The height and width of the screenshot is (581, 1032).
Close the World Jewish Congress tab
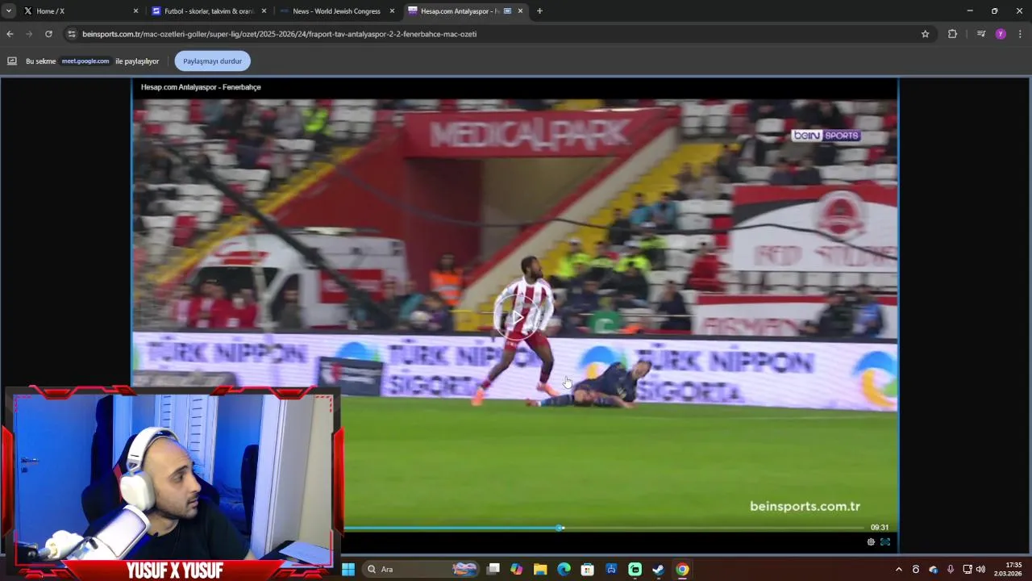point(392,11)
